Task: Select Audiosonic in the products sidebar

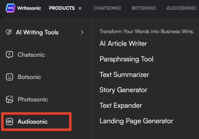Action: [x=33, y=122]
